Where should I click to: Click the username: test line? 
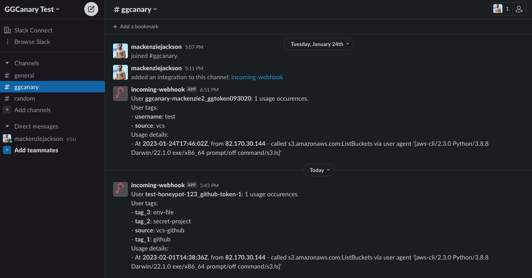153,117
